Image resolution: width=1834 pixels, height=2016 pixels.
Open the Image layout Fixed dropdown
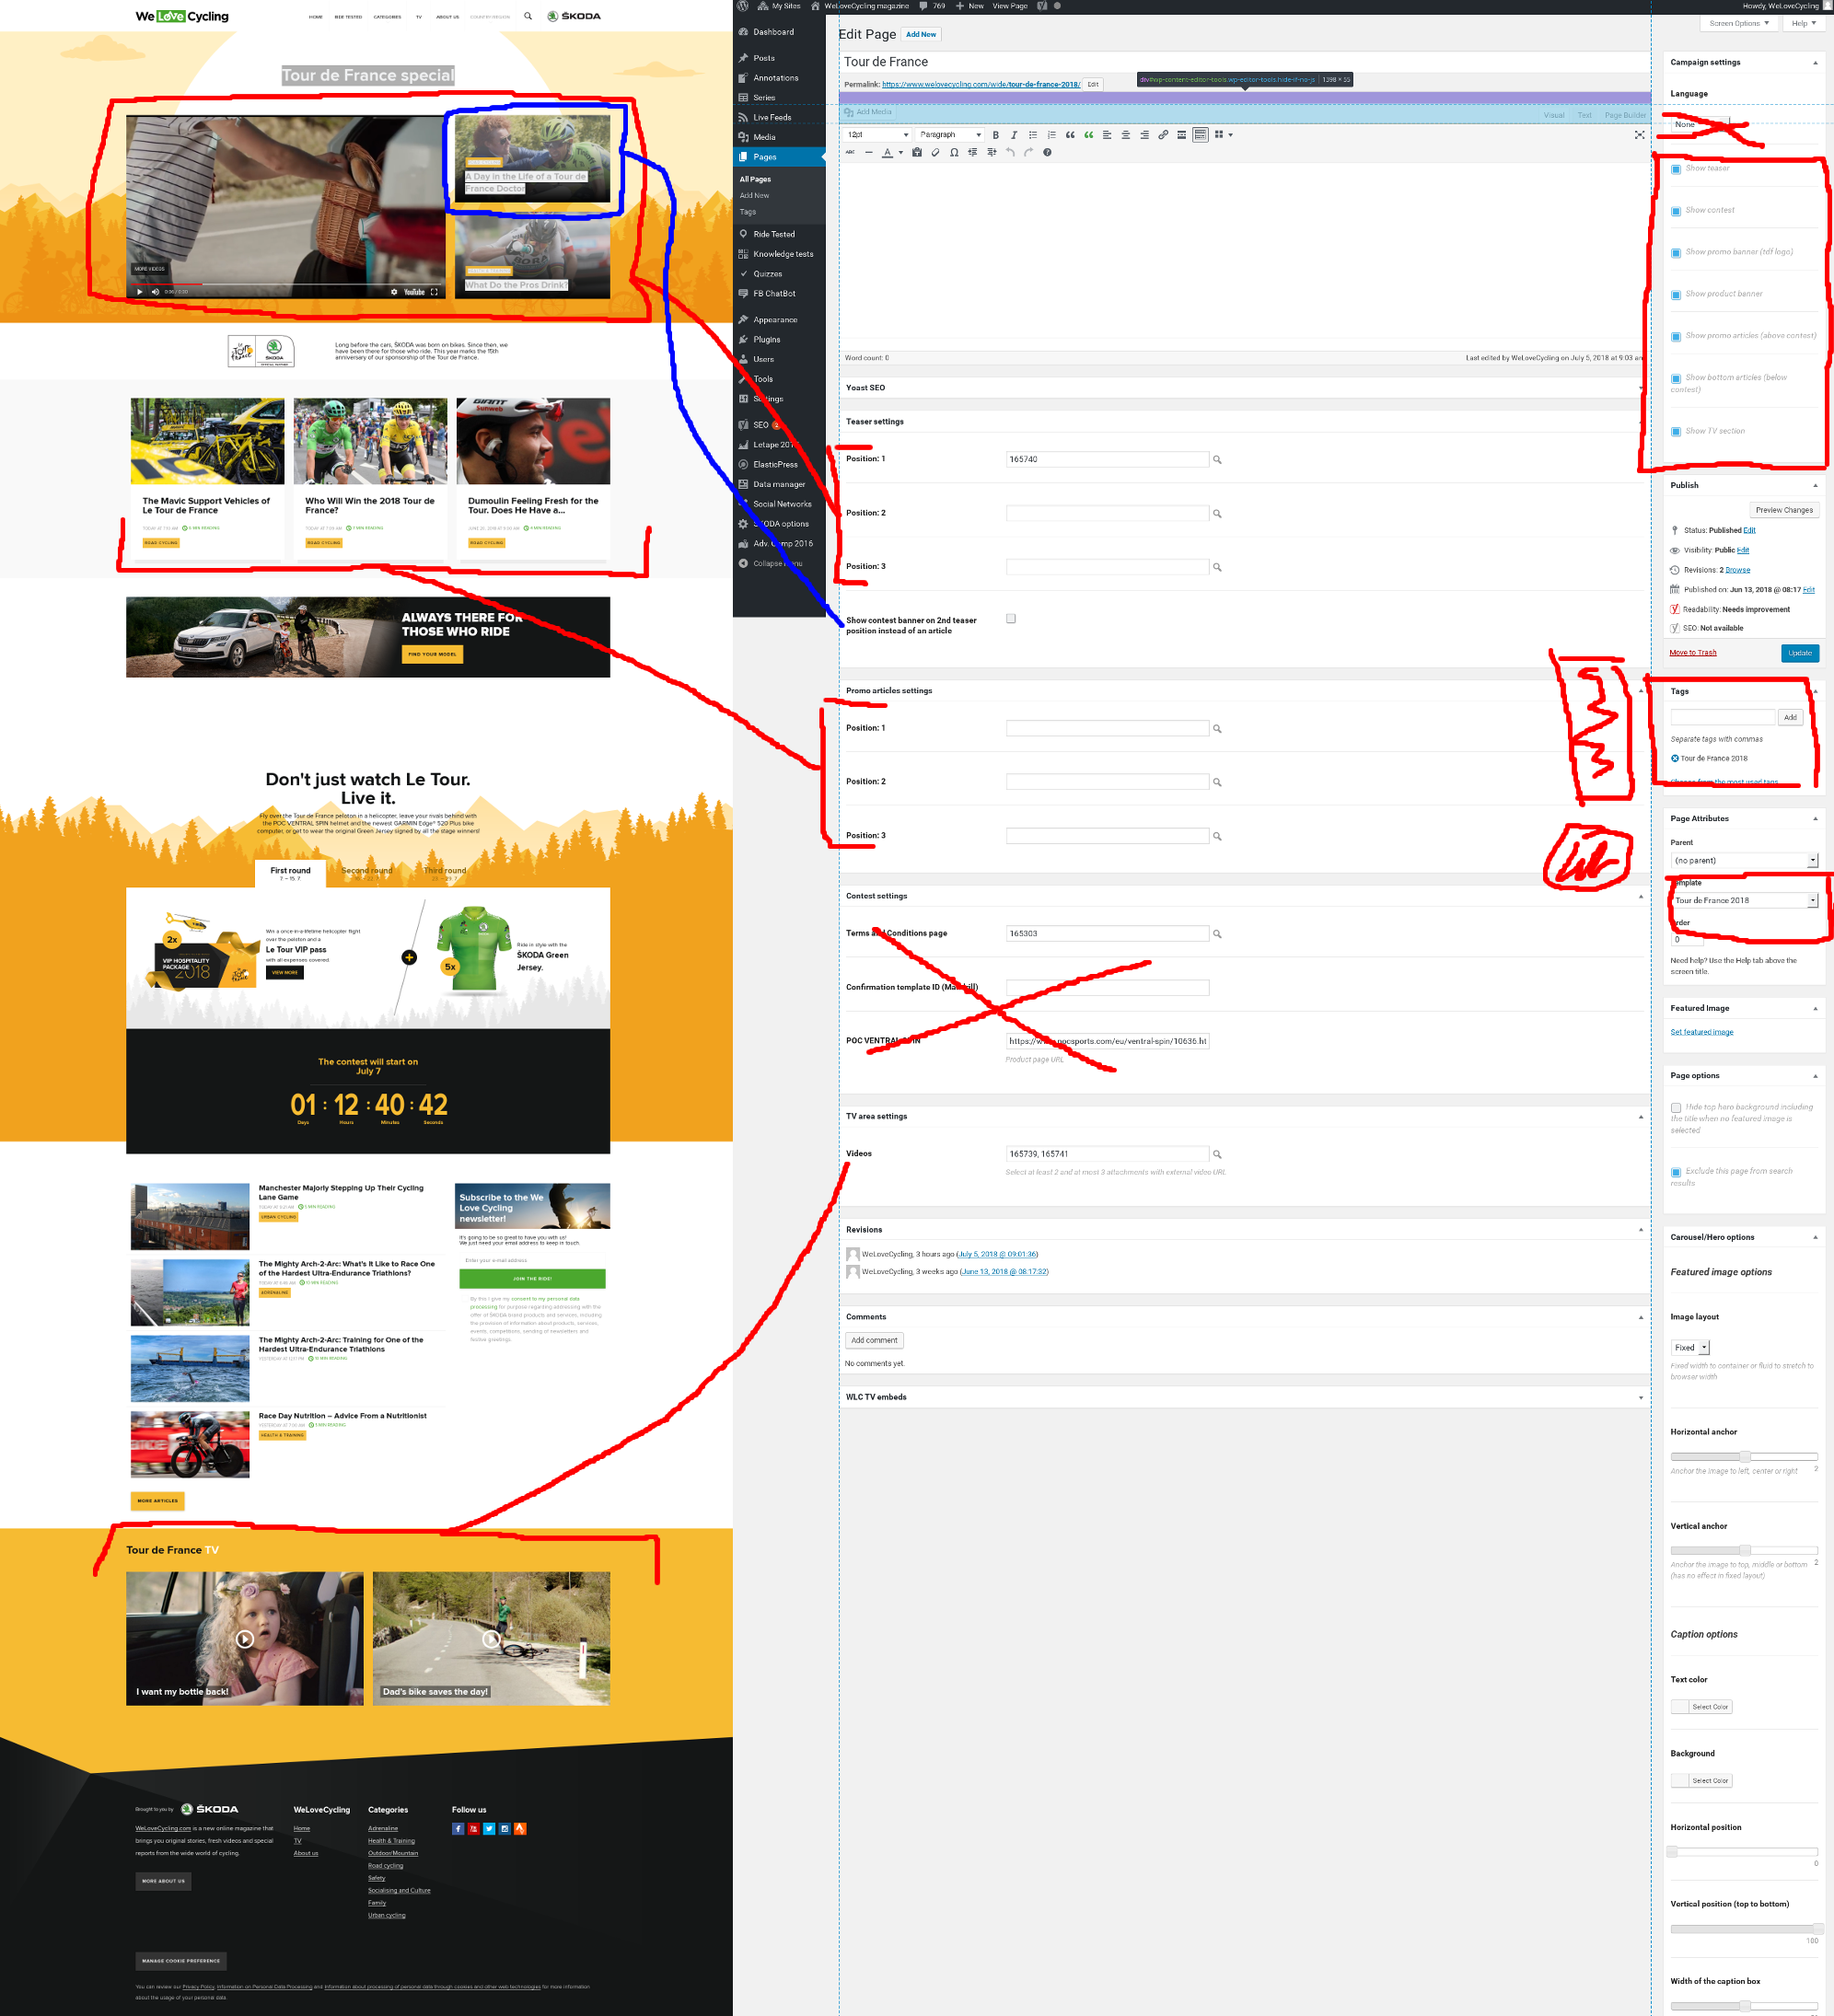(x=1691, y=1348)
